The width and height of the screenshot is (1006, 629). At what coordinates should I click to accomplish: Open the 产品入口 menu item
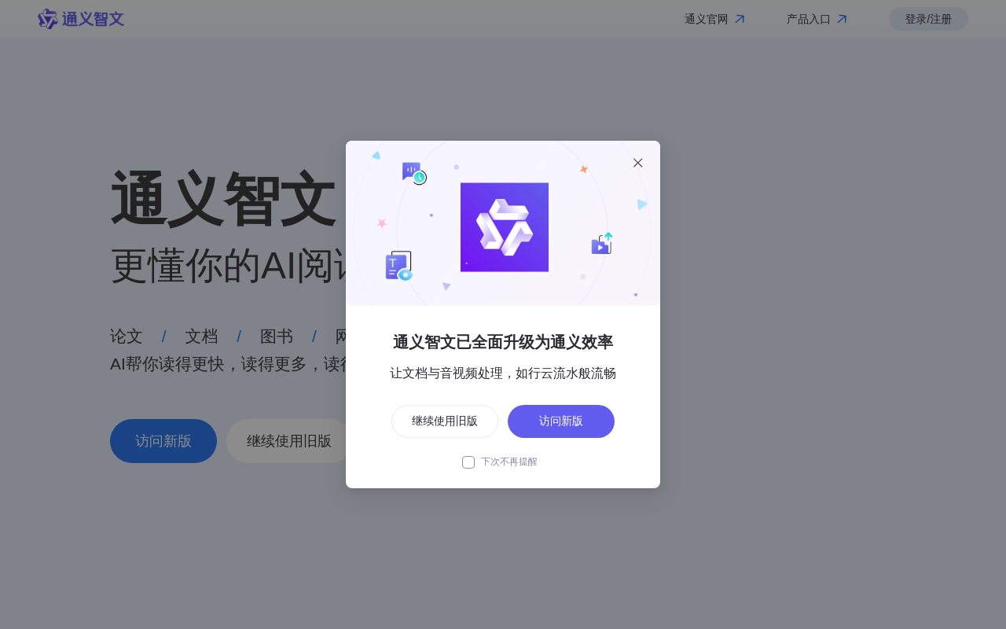click(x=808, y=19)
